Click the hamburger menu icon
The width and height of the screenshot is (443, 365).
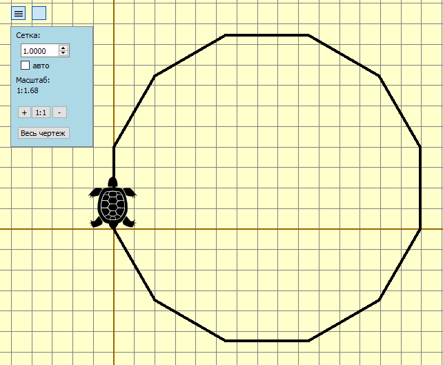point(19,13)
